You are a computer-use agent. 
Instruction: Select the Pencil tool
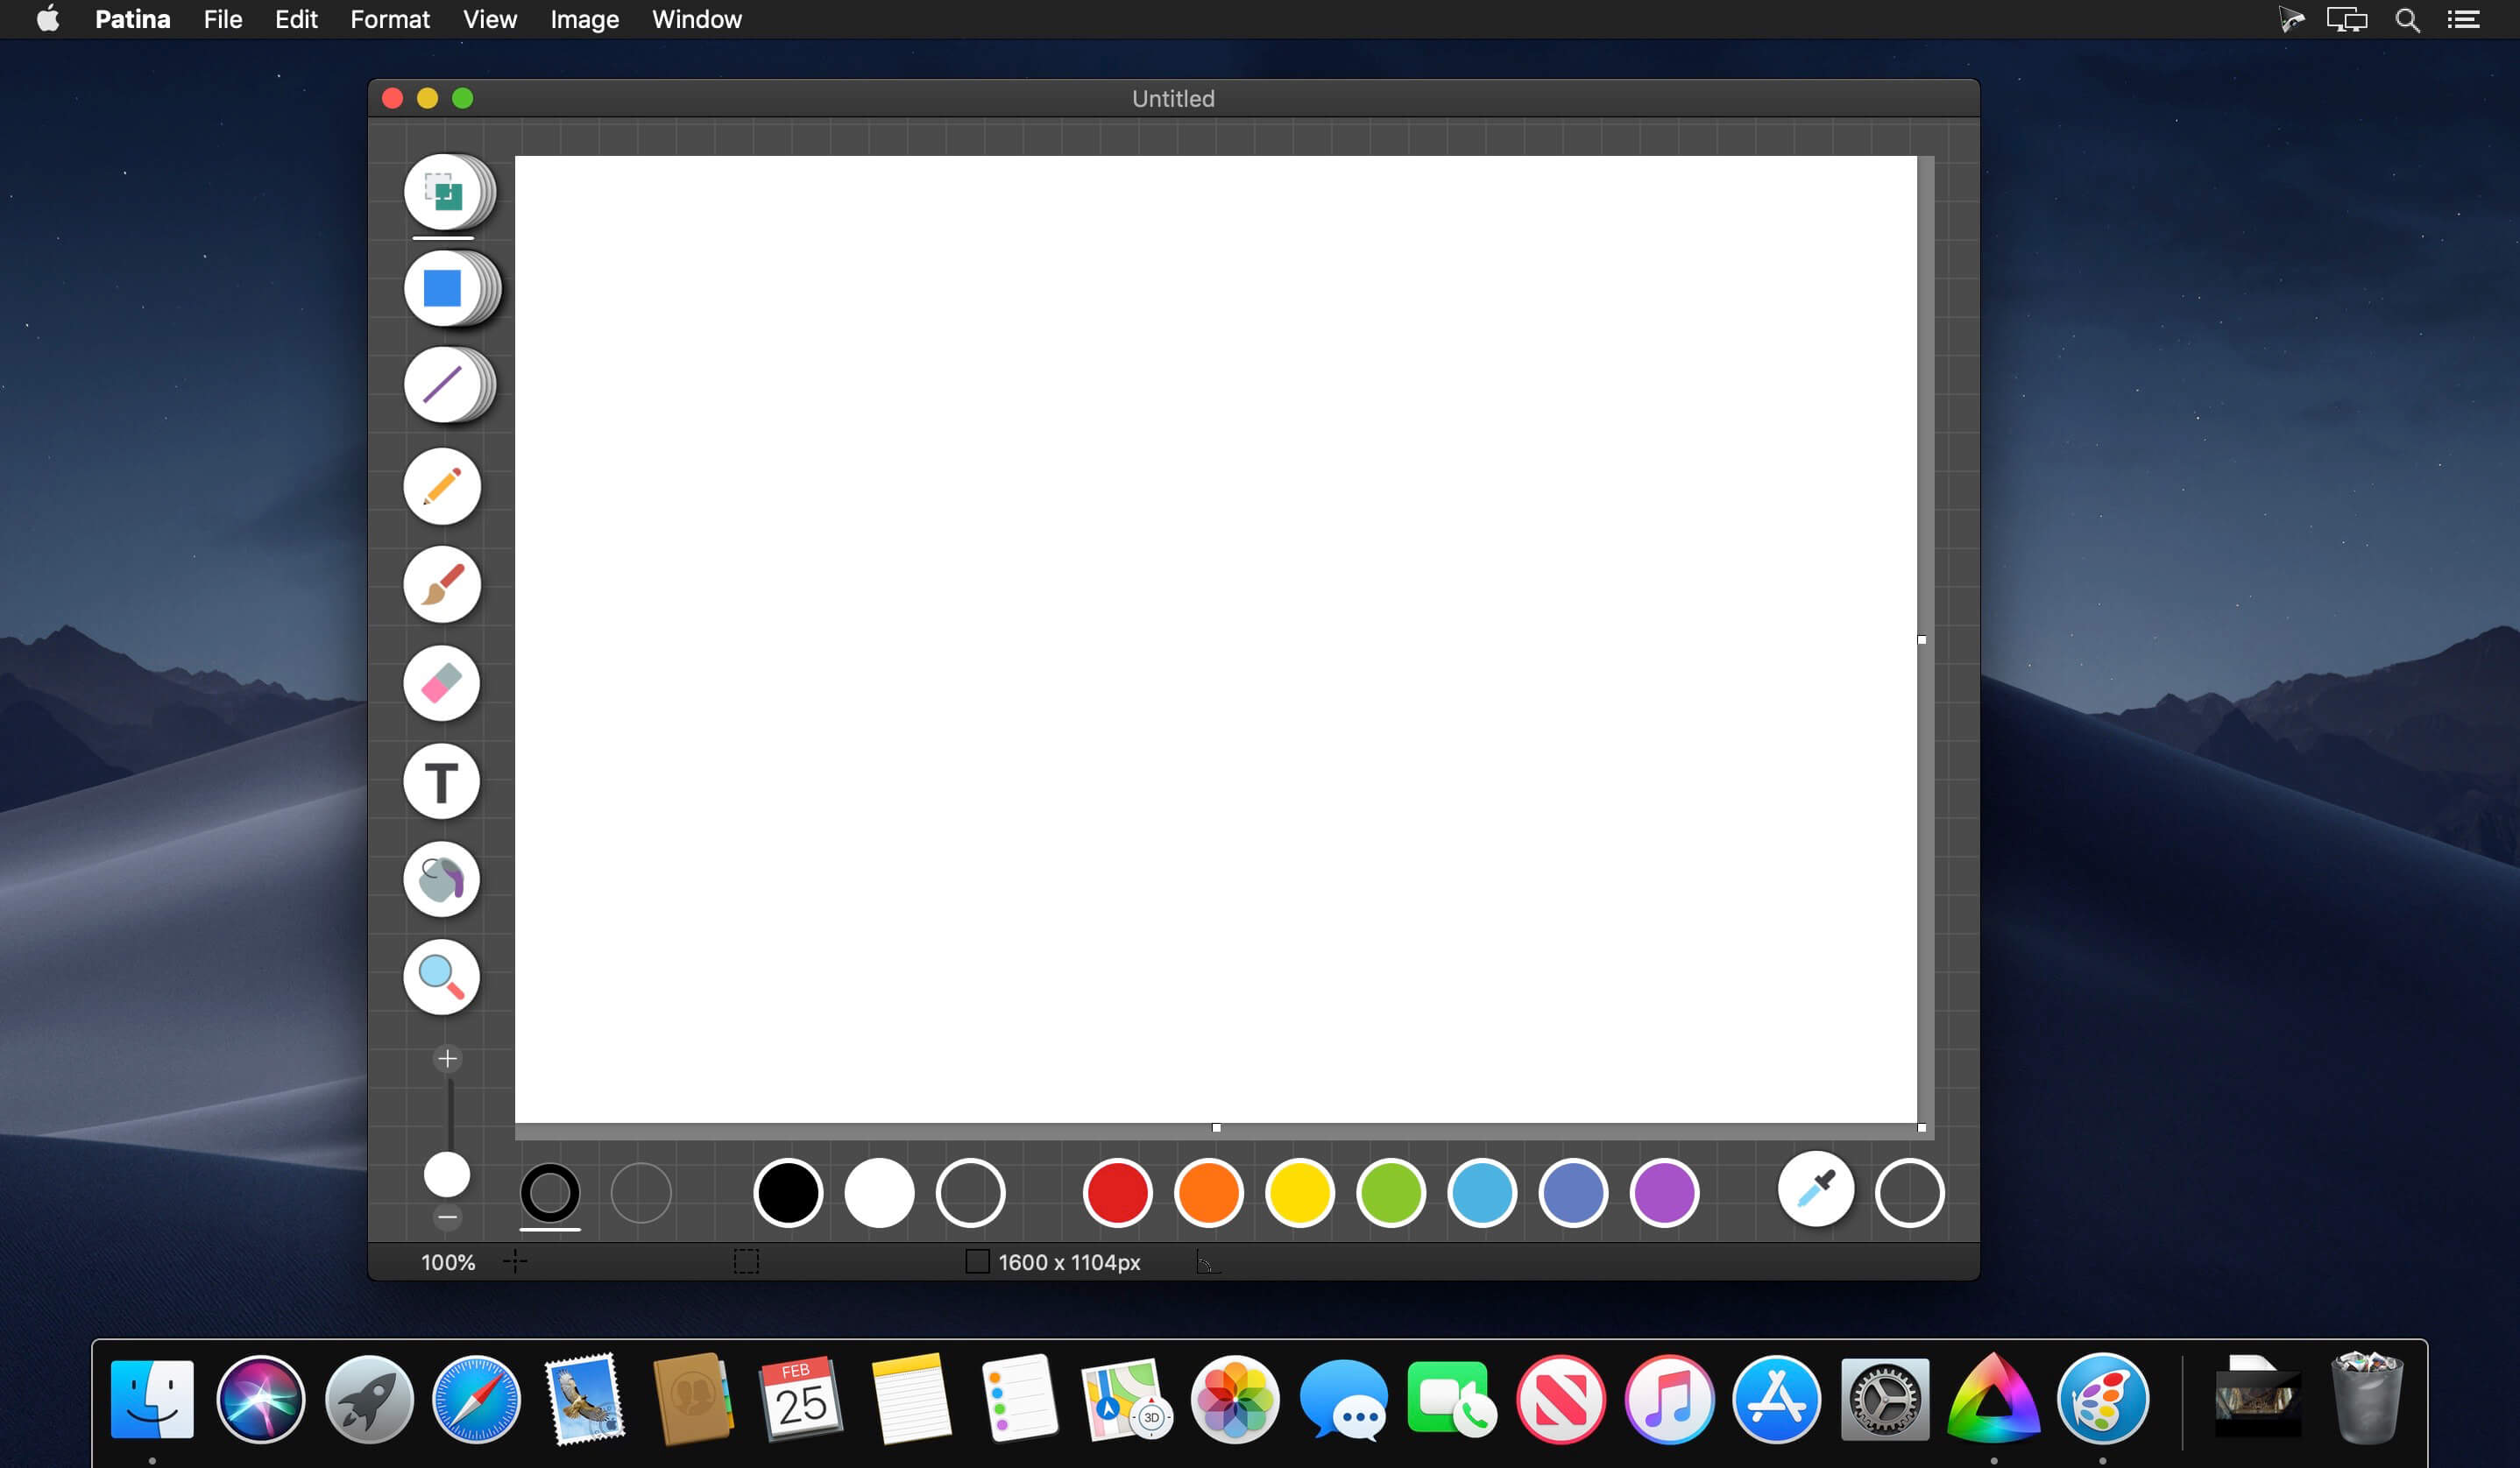pyautogui.click(x=442, y=487)
